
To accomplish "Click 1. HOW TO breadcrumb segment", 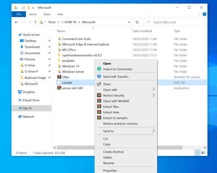I will [69, 22].
